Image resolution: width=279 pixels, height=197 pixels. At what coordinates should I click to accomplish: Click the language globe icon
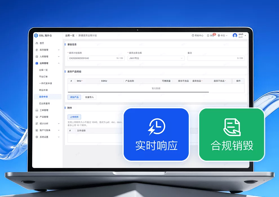pos(219,36)
